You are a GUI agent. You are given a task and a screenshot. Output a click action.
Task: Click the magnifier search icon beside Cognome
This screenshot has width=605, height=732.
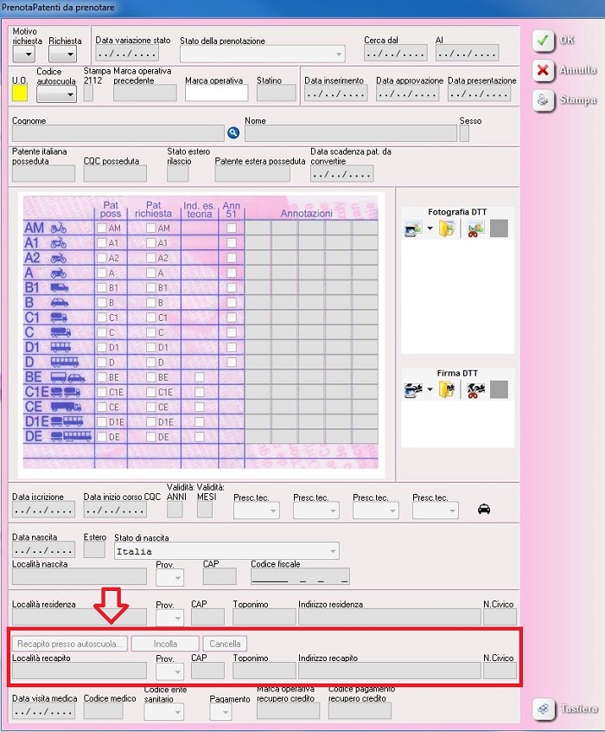point(232,133)
